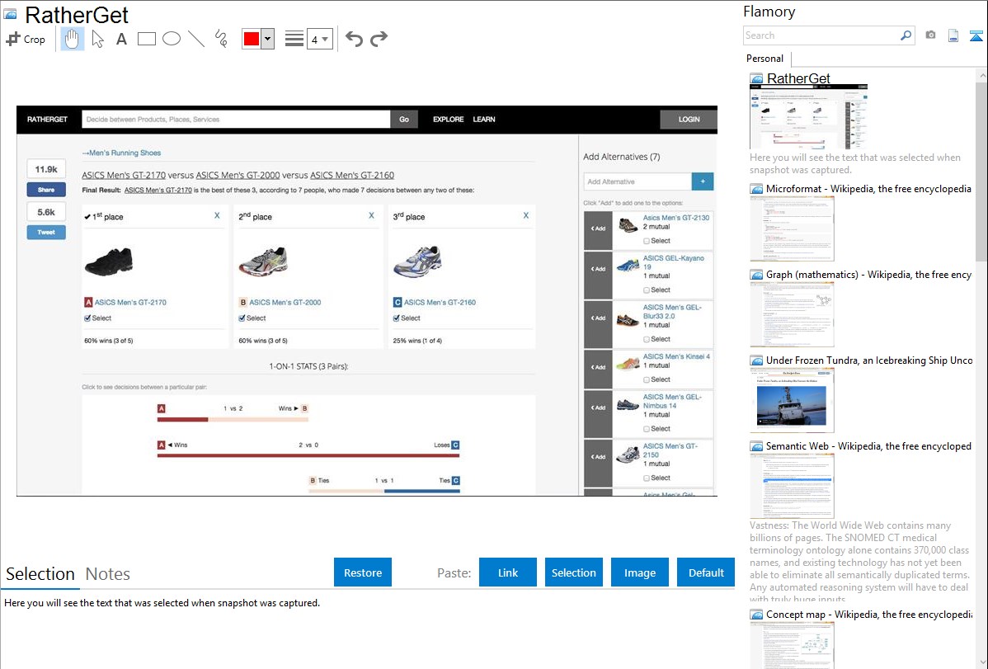Switch to the Selection tab
This screenshot has width=988, height=669.
(x=40, y=574)
